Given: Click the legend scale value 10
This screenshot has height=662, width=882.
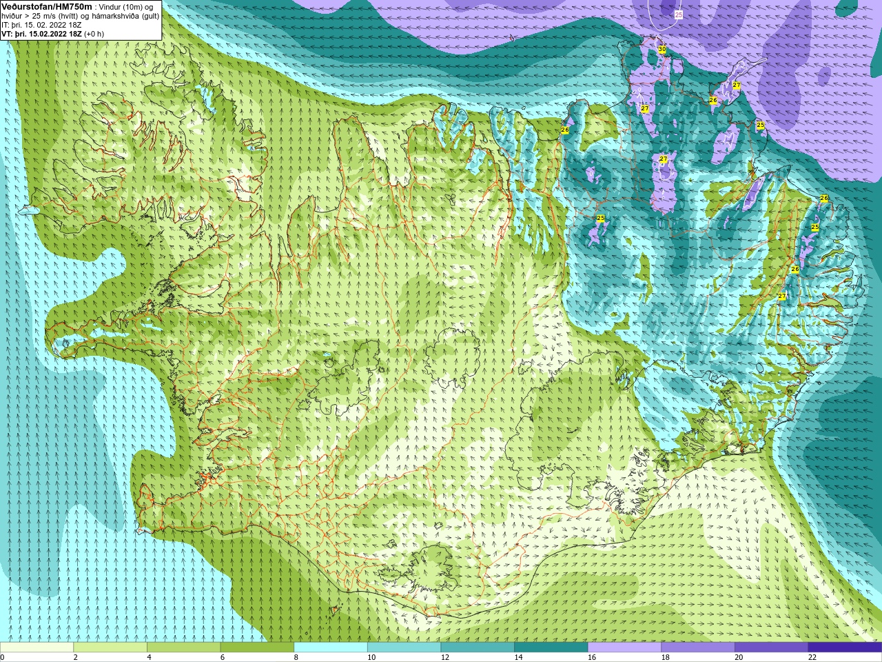Looking at the screenshot, I should point(371,658).
